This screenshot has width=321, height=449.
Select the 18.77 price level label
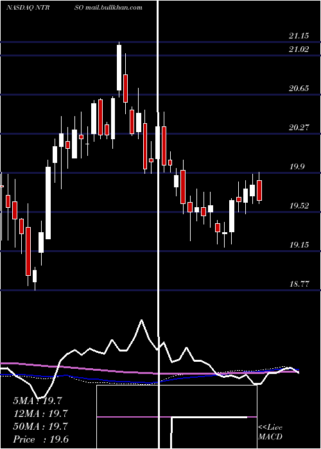(x=299, y=284)
